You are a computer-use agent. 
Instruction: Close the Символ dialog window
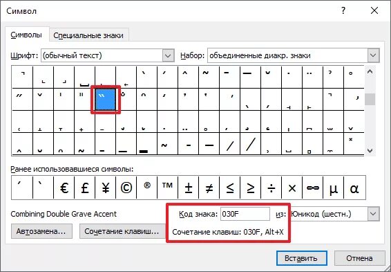374,11
